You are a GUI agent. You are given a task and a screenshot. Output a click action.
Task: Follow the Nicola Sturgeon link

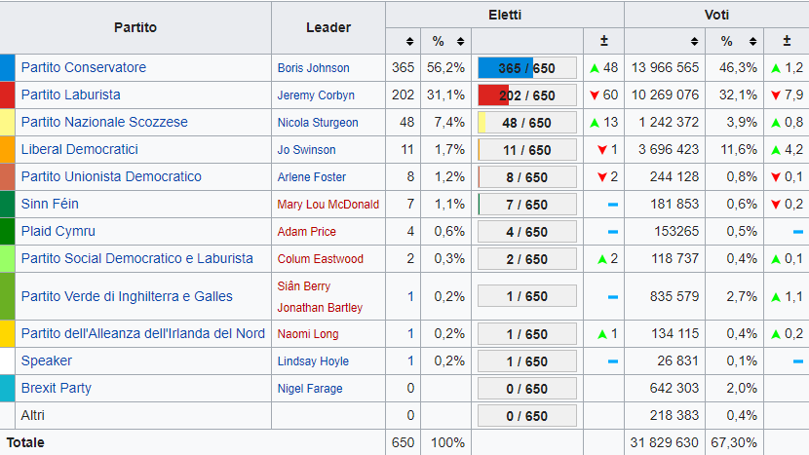click(x=318, y=123)
